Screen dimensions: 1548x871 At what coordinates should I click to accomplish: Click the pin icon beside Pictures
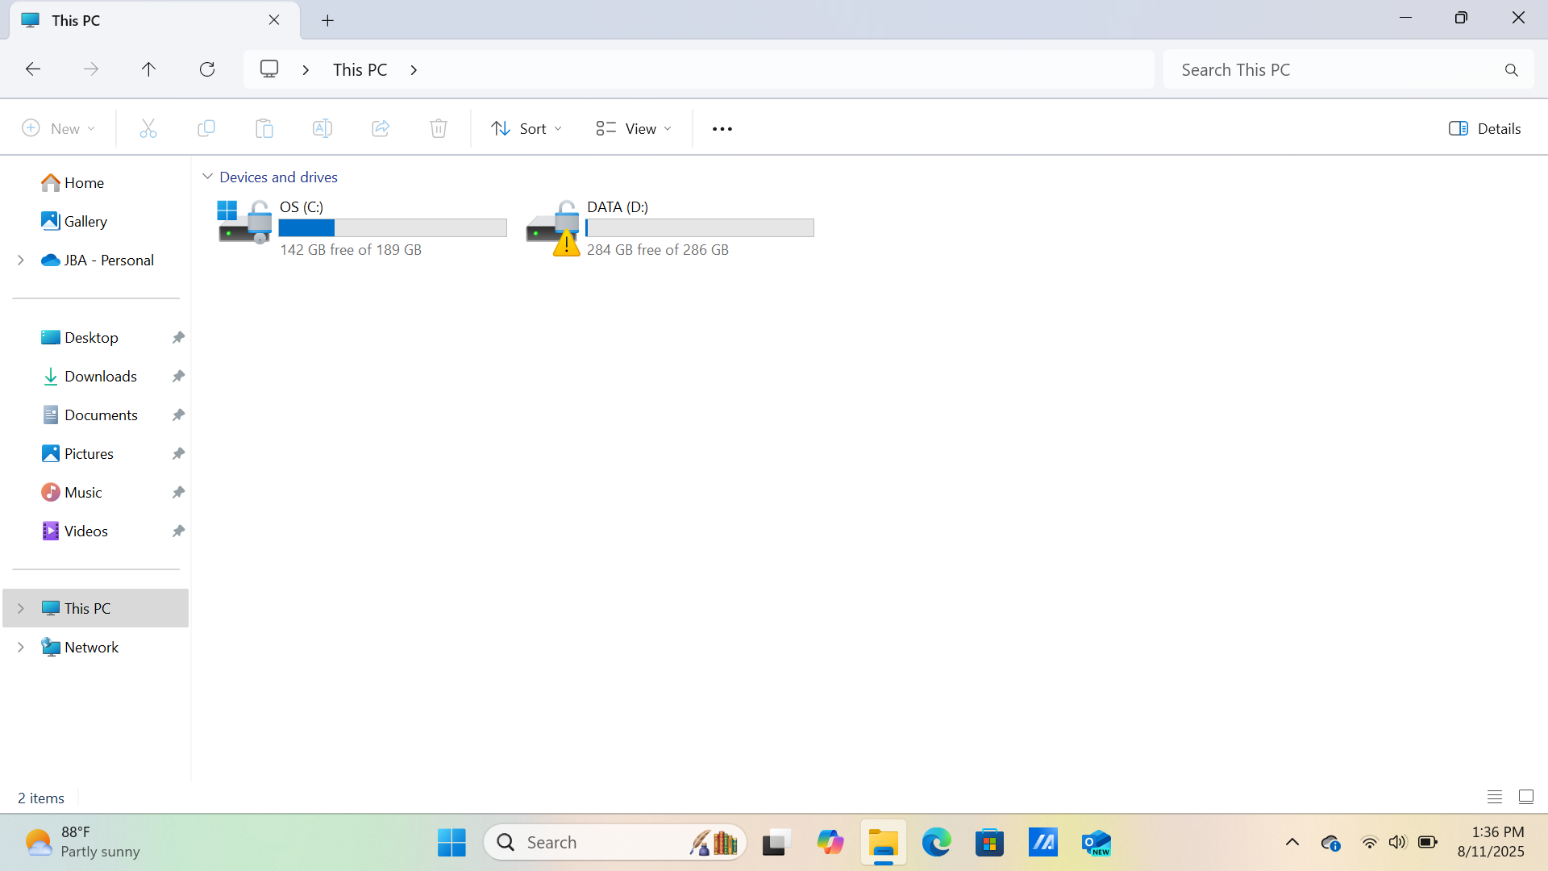point(178,454)
